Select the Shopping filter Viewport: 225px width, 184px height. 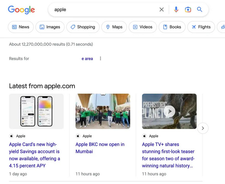click(83, 27)
